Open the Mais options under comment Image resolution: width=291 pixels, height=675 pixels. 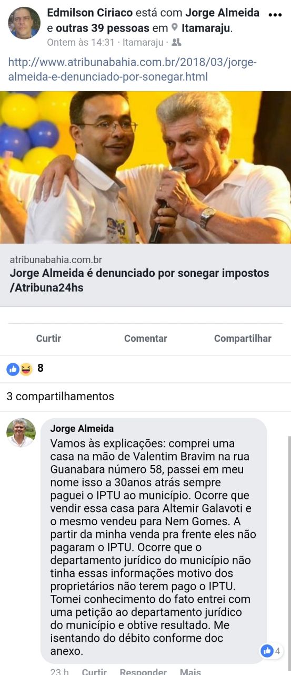pyautogui.click(x=190, y=672)
